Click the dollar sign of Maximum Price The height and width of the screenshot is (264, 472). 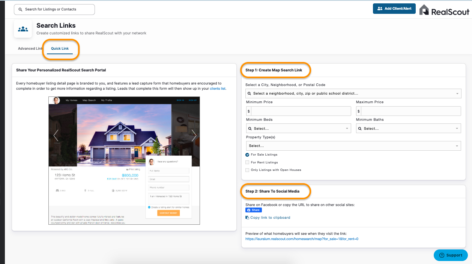click(358, 111)
